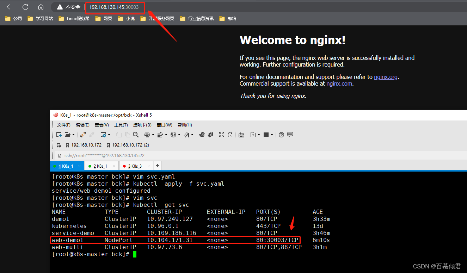Screen dimensions: 467x273
Task: Close the 2 K8s_1 tab
Action: click(114, 166)
